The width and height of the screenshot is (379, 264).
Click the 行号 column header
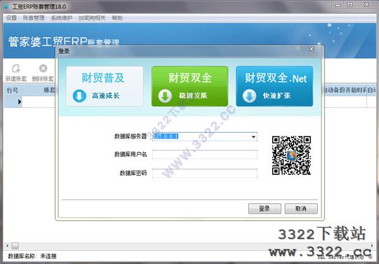coord(13,90)
